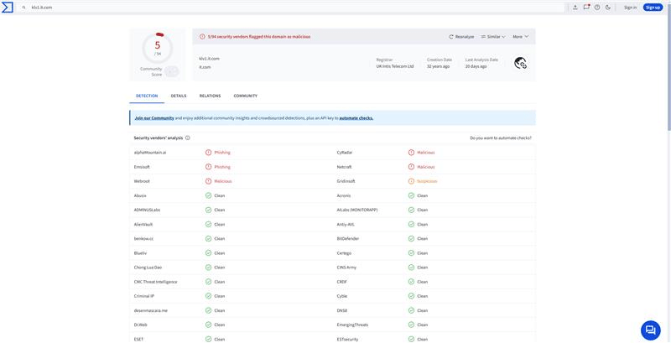Click the magnifier search icon in the top bar
The image size is (671, 343).
pyautogui.click(x=24, y=8)
